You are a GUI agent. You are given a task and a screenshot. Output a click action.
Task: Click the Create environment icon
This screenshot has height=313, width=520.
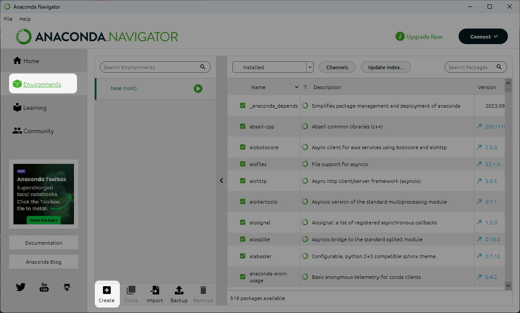[x=106, y=290]
